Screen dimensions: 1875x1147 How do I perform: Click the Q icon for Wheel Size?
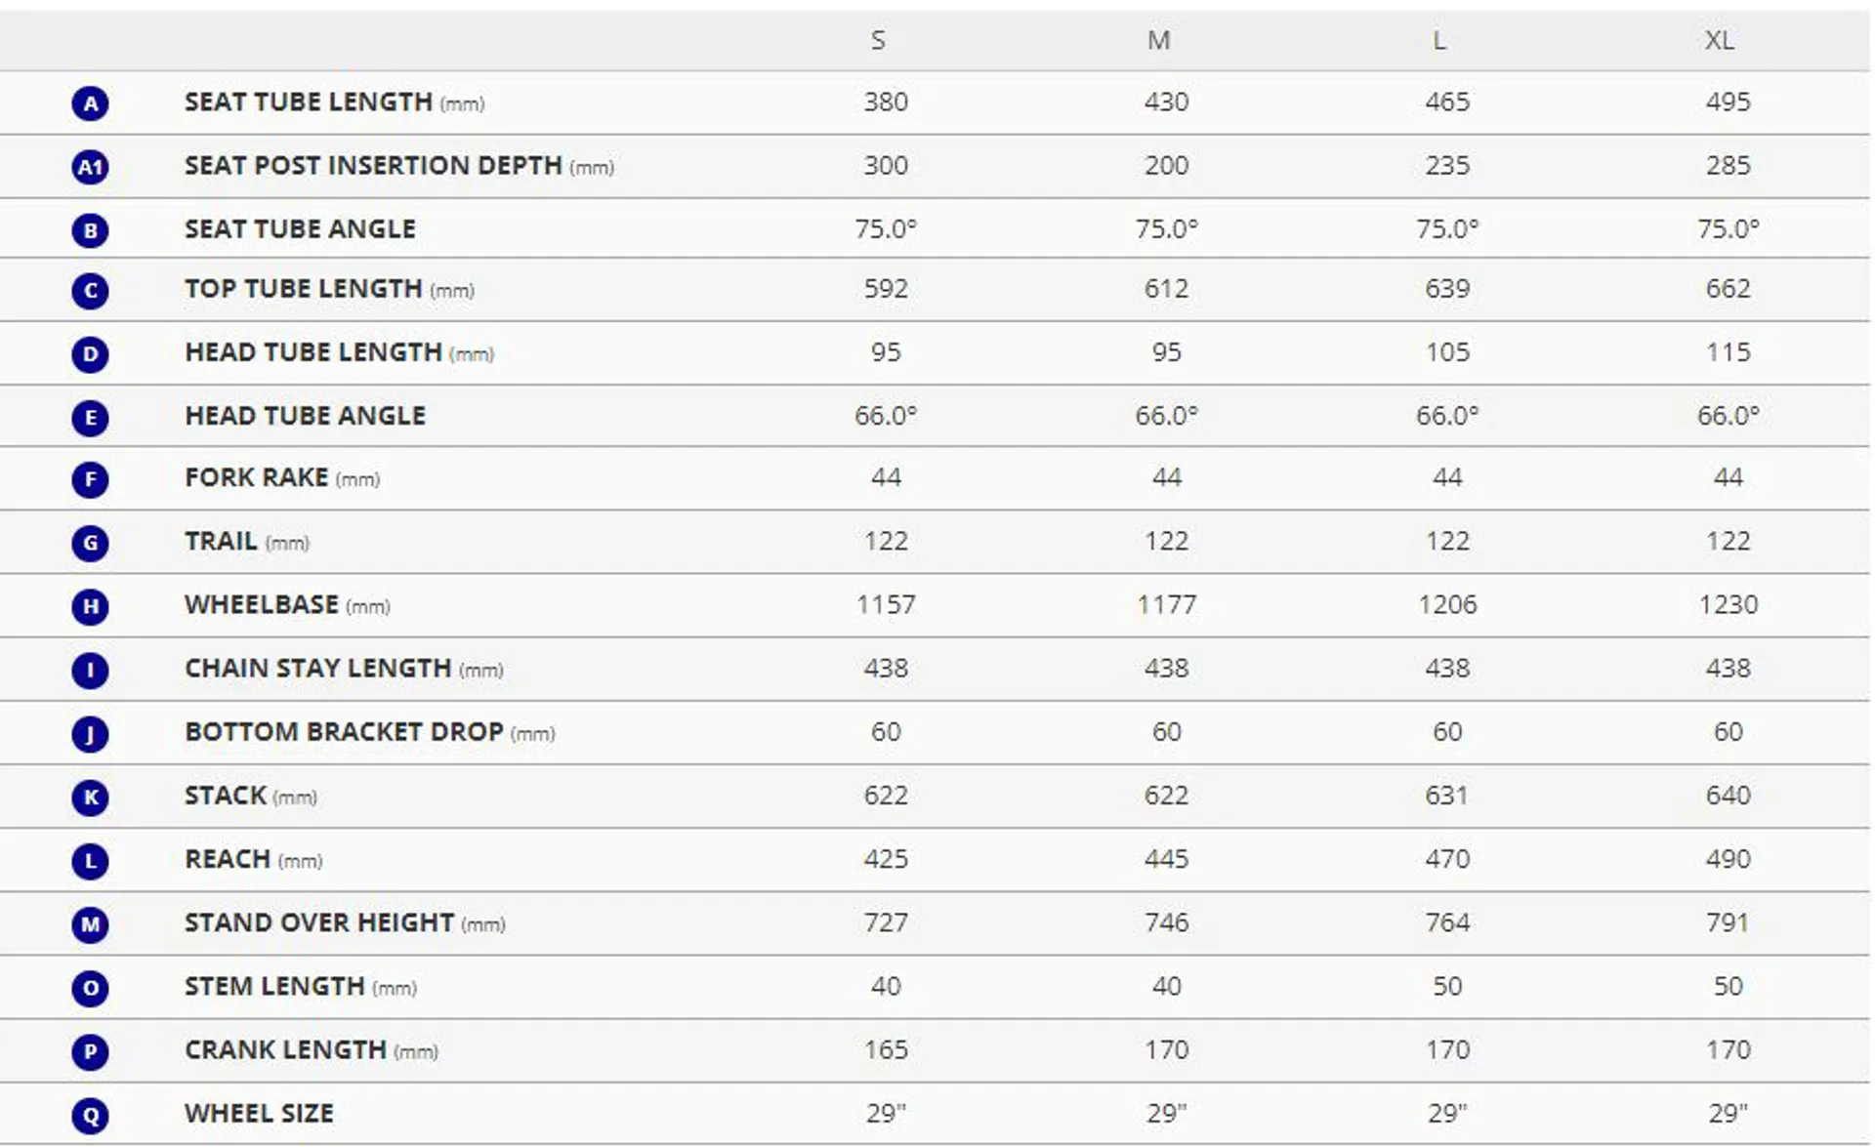pos(90,1115)
